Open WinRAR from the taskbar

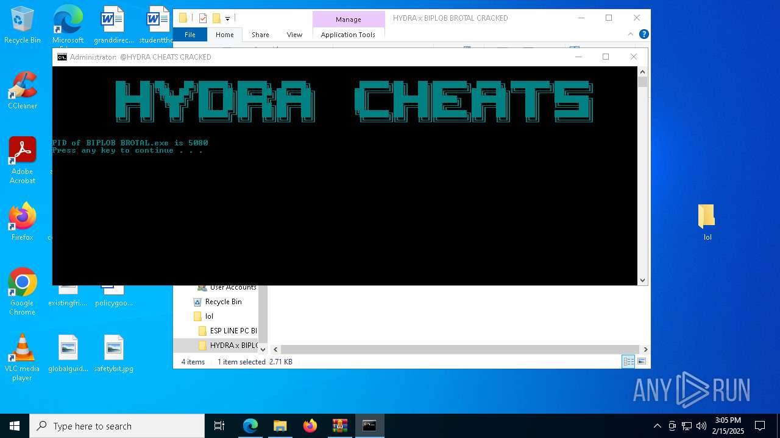(x=340, y=426)
